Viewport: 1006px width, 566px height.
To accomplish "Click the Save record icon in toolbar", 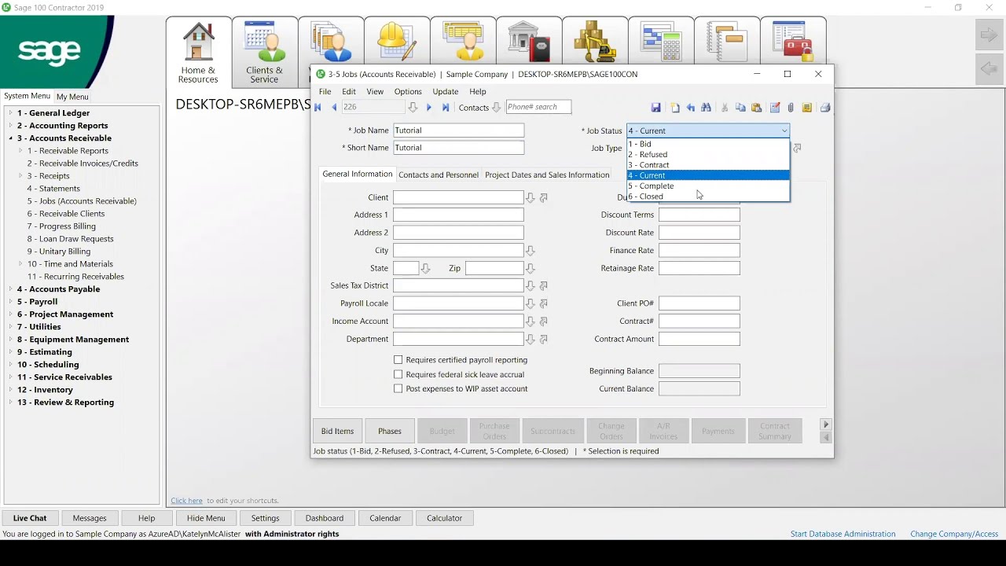I will pyautogui.click(x=656, y=108).
